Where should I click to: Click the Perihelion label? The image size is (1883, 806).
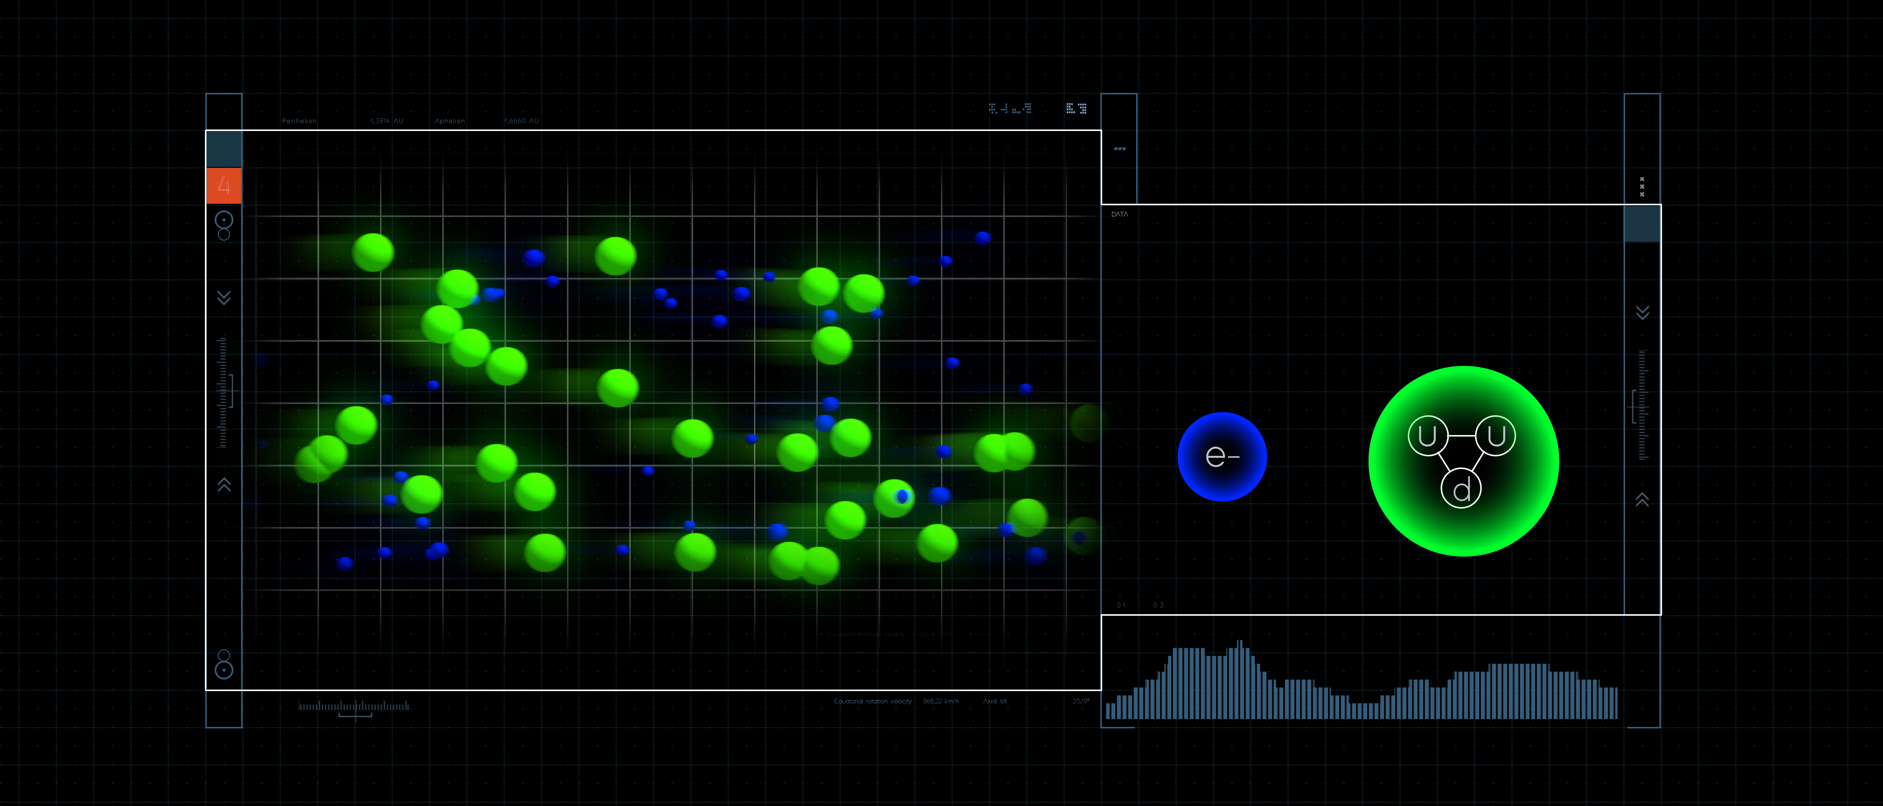point(299,121)
